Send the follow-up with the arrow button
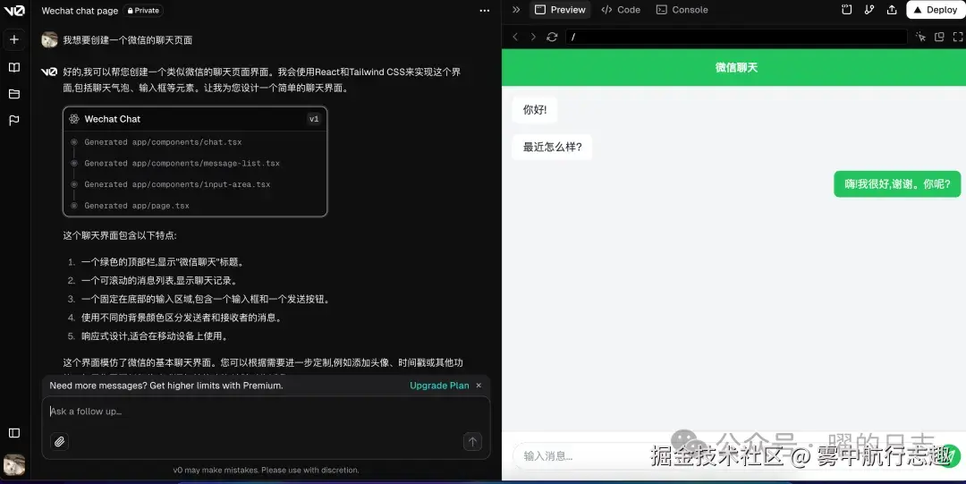Viewport: 966px width, 484px height. click(x=472, y=441)
